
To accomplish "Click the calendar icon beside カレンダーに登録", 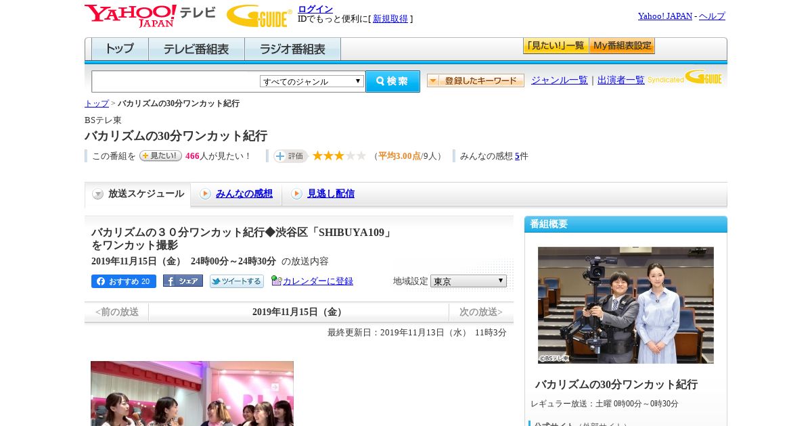I will pos(276,281).
